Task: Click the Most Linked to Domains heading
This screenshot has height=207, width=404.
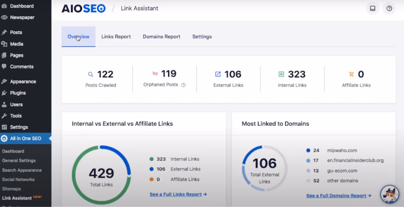Action: pyautogui.click(x=275, y=124)
